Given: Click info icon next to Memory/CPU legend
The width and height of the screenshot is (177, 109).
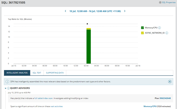Looking at the screenshot, I should coord(160,28).
